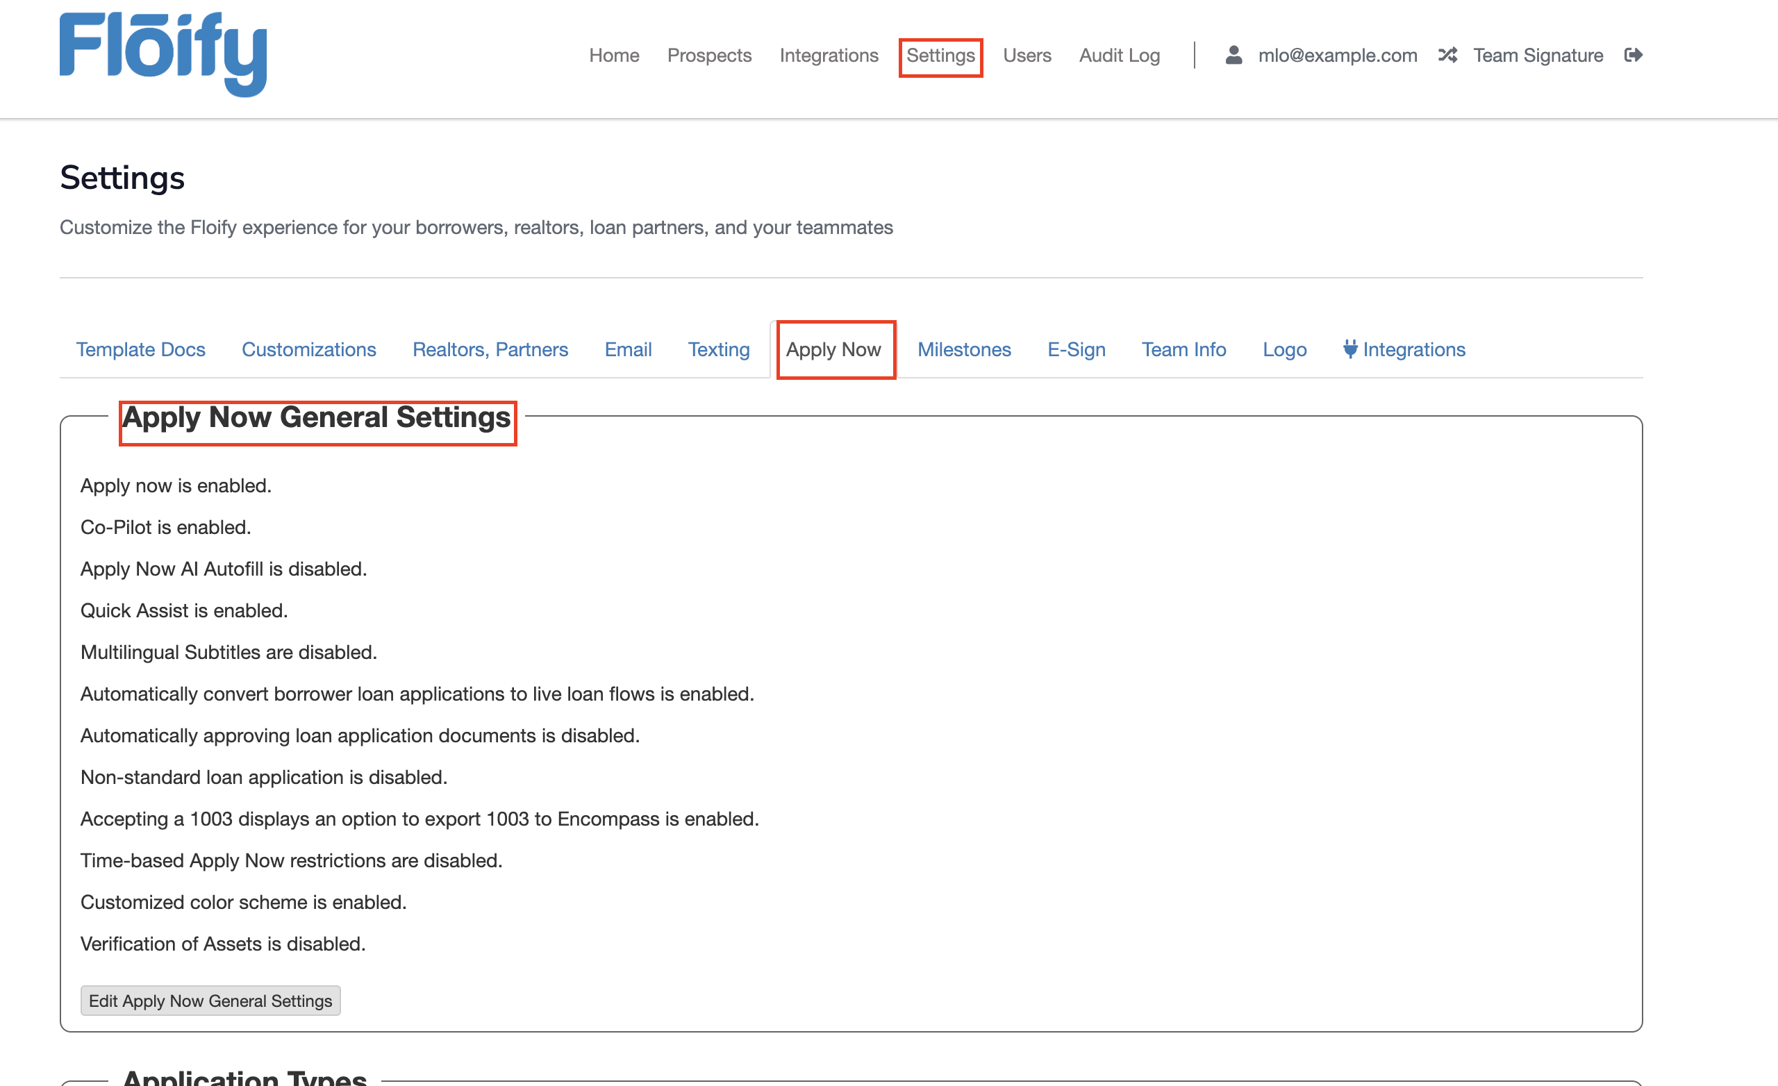Viewport: 1778px width, 1086px height.
Task: Click mlo@example.com account link
Action: pyautogui.click(x=1337, y=56)
